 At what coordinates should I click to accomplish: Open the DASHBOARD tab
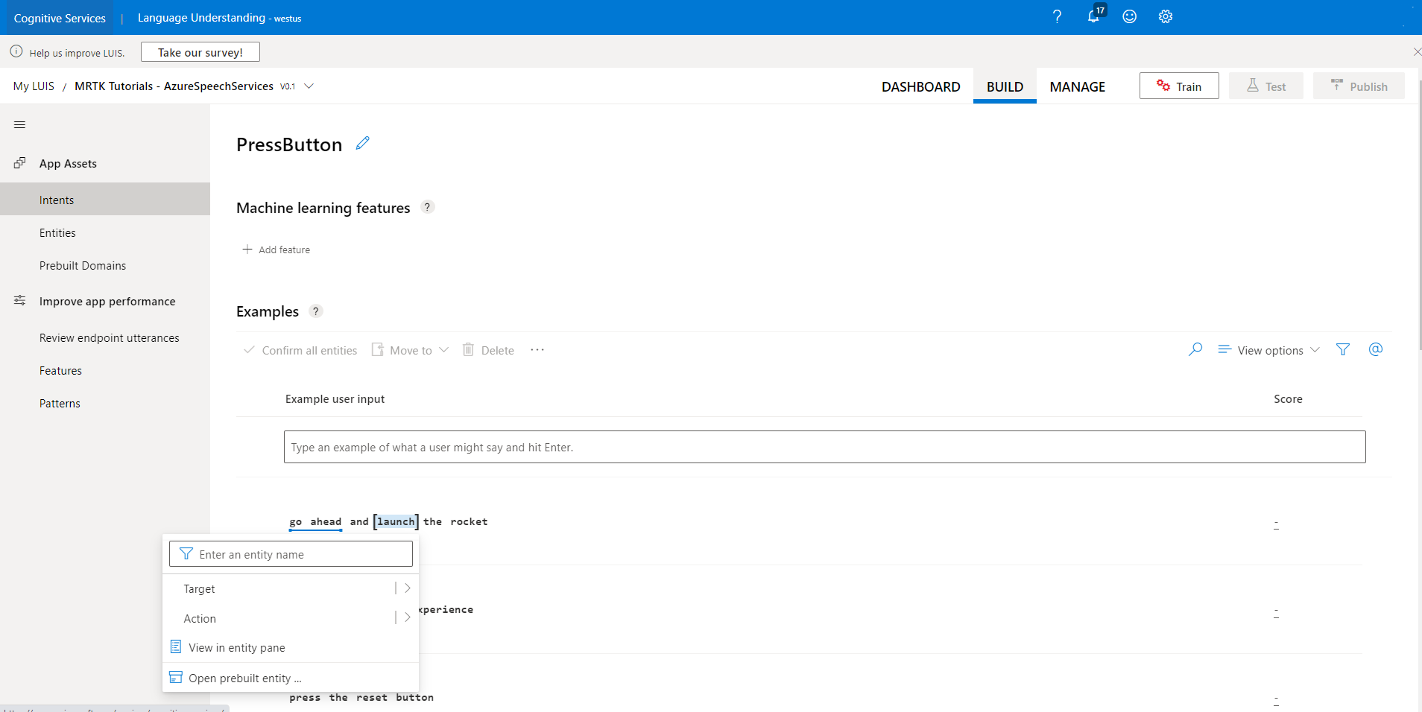pyautogui.click(x=920, y=86)
